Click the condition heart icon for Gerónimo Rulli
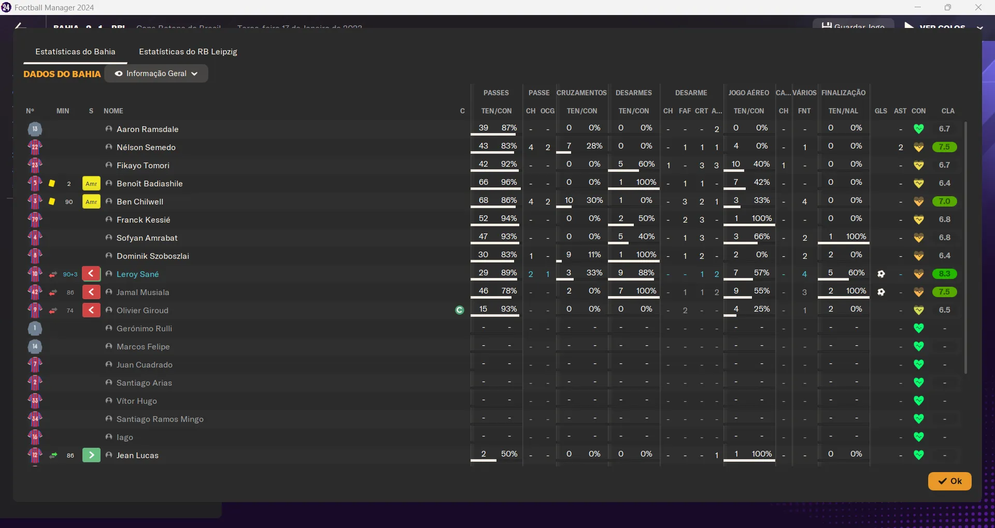The height and width of the screenshot is (528, 995). click(919, 328)
